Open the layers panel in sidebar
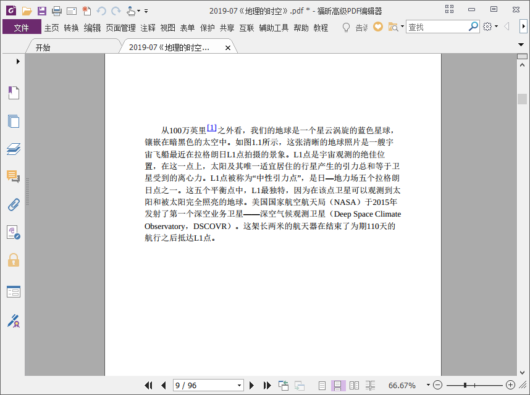 point(14,149)
